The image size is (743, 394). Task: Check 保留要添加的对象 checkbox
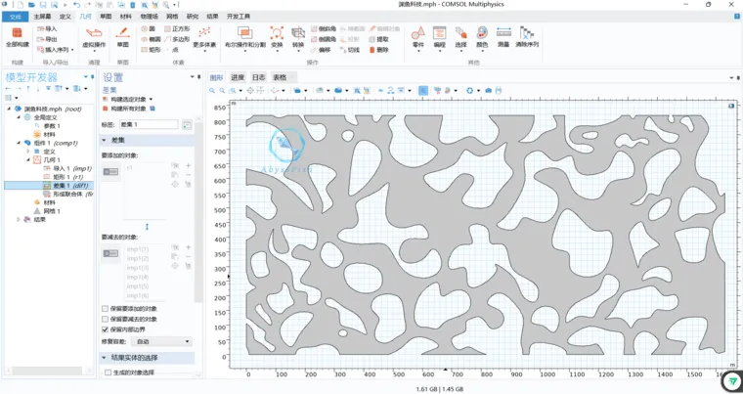[106, 309]
